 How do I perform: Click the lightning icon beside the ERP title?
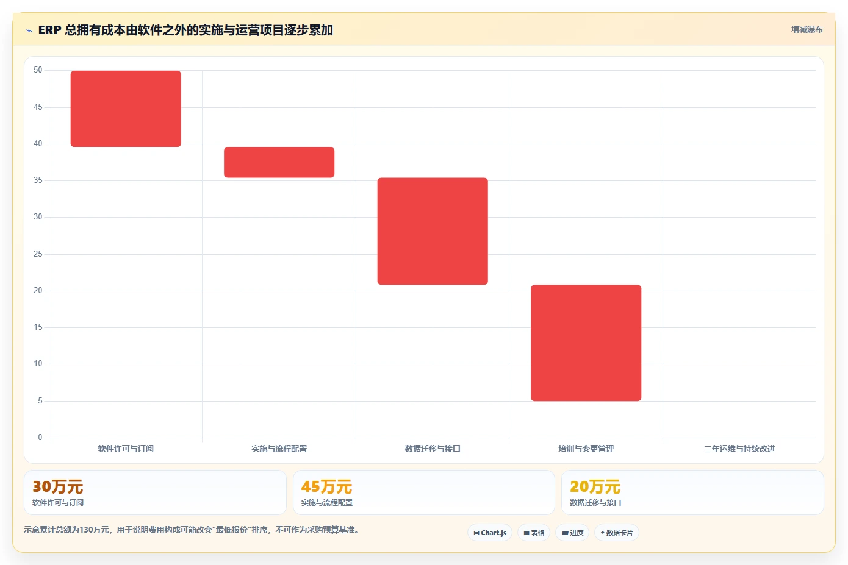coord(29,30)
